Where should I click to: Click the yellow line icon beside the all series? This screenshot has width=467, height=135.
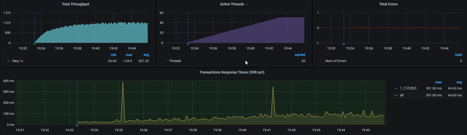(396, 95)
